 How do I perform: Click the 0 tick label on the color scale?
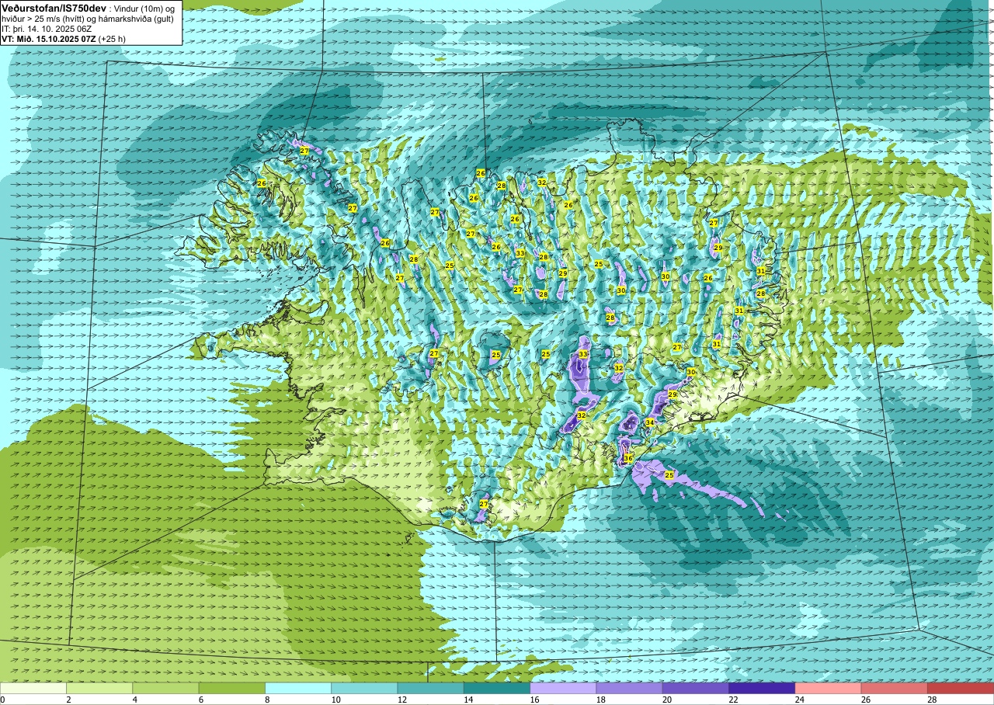point(2,700)
